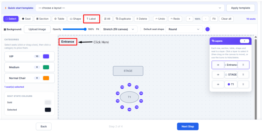Delete the STAGE layer
The image size is (262, 133).
[x=243, y=75]
